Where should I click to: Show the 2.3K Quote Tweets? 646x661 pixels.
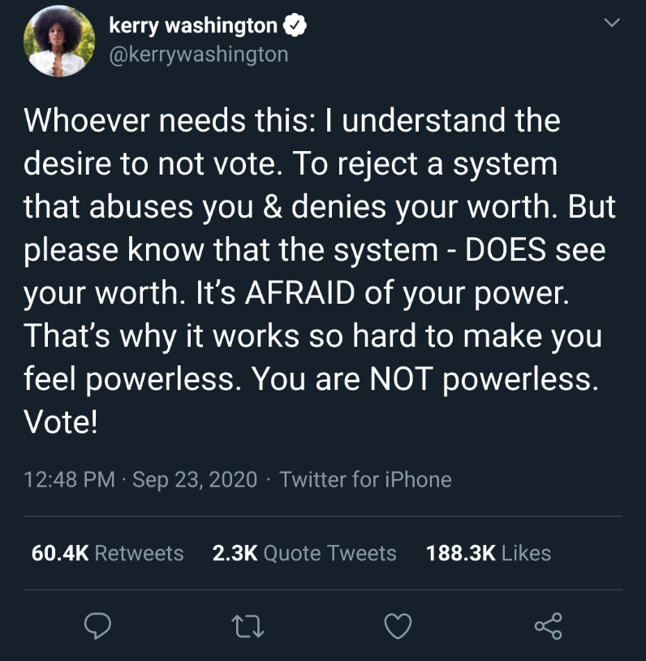(304, 553)
